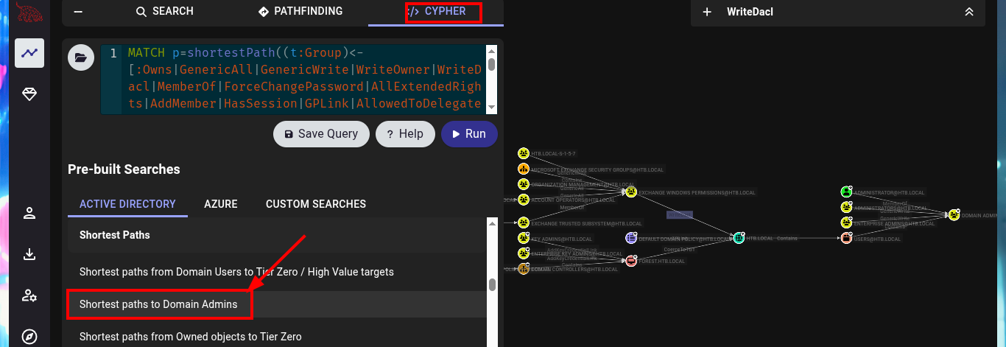Open the user profile icon in sidebar
The image size is (1006, 347).
click(29, 213)
